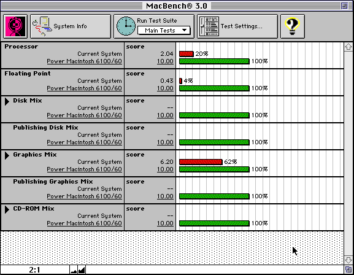Click the System Info computer icon
The image size is (354, 275).
click(42, 26)
